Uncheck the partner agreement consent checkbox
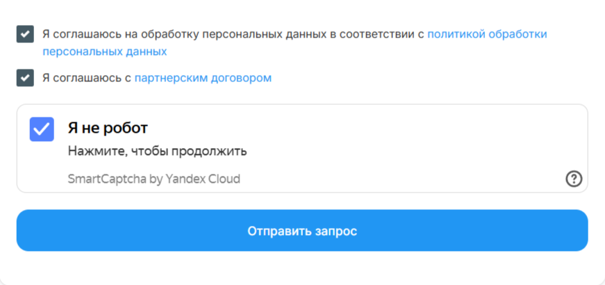 25,78
